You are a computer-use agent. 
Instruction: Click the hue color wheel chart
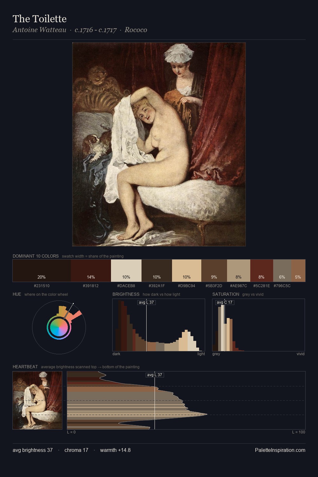59,327
